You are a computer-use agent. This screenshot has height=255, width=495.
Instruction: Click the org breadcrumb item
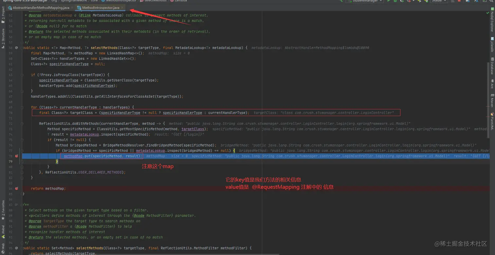(54, 1)
